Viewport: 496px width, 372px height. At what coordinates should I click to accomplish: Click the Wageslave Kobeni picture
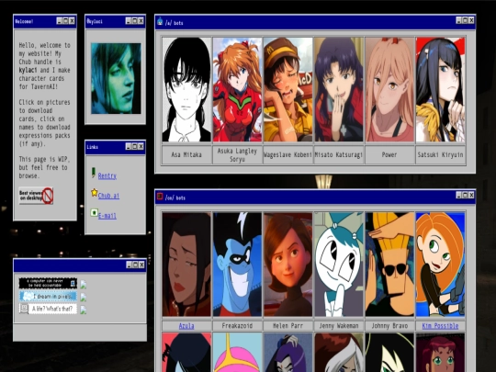pyautogui.click(x=287, y=89)
